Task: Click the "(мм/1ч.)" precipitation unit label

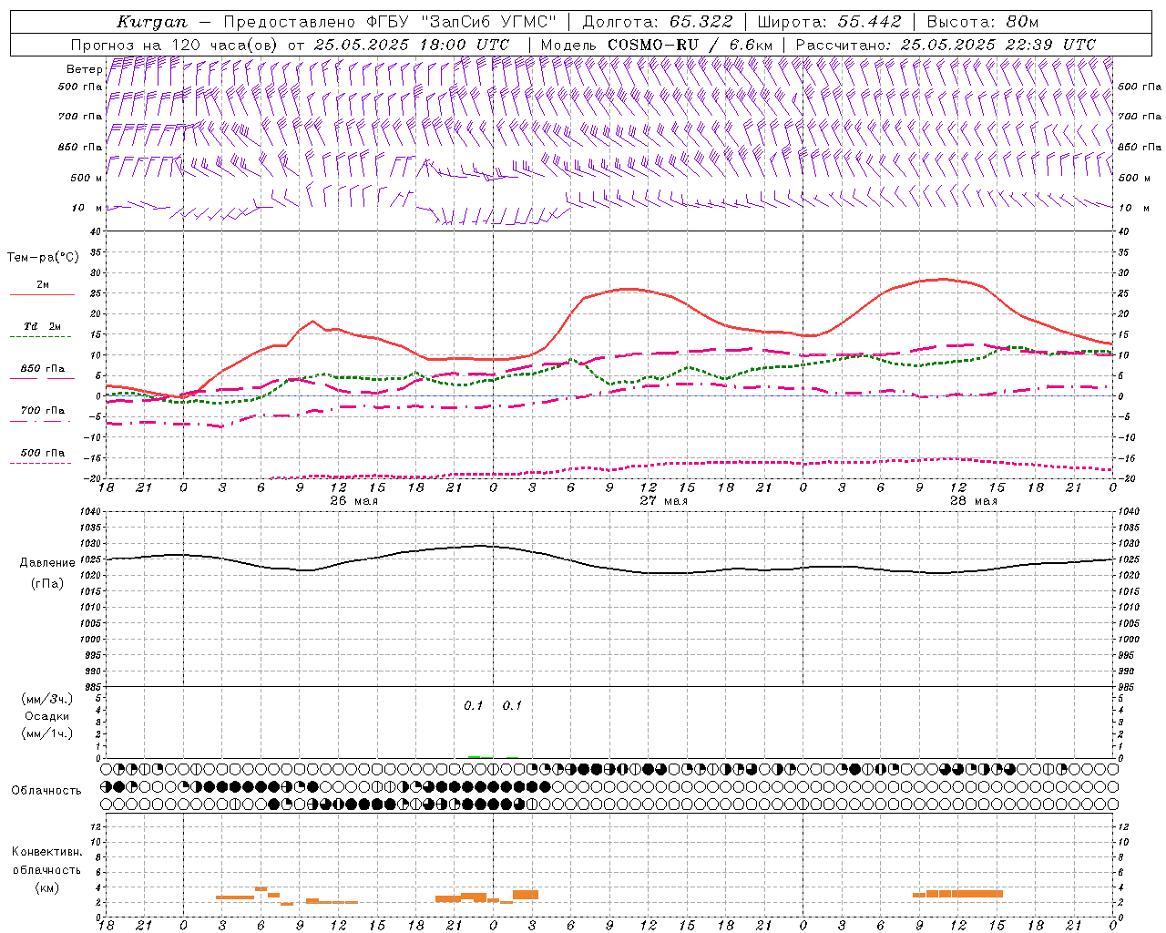Action: point(46,733)
